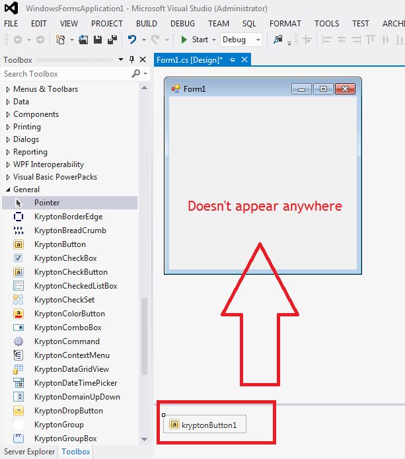Click the Search Toolbox input field
Screen dimensions: 405x459
tap(66, 74)
